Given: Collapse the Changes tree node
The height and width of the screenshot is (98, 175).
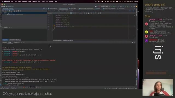Looking at the screenshot, I should tap(3, 13).
